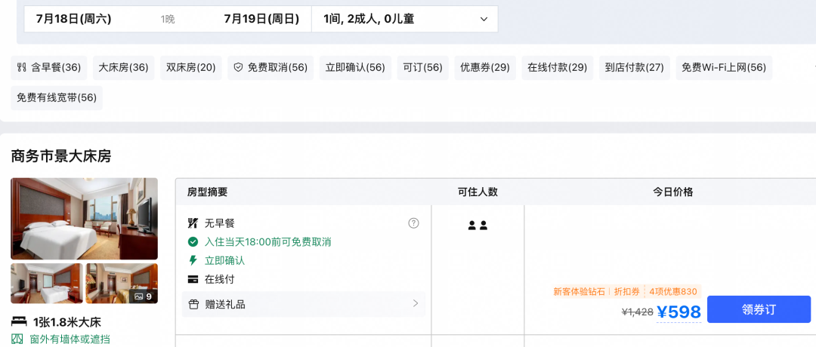
Task: Click the 1晚 nights label
Action: (168, 20)
